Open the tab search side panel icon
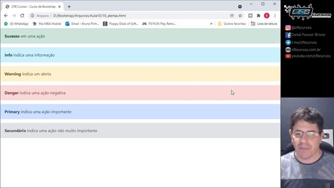Viewport: 334px width, 188px height. coord(250,16)
